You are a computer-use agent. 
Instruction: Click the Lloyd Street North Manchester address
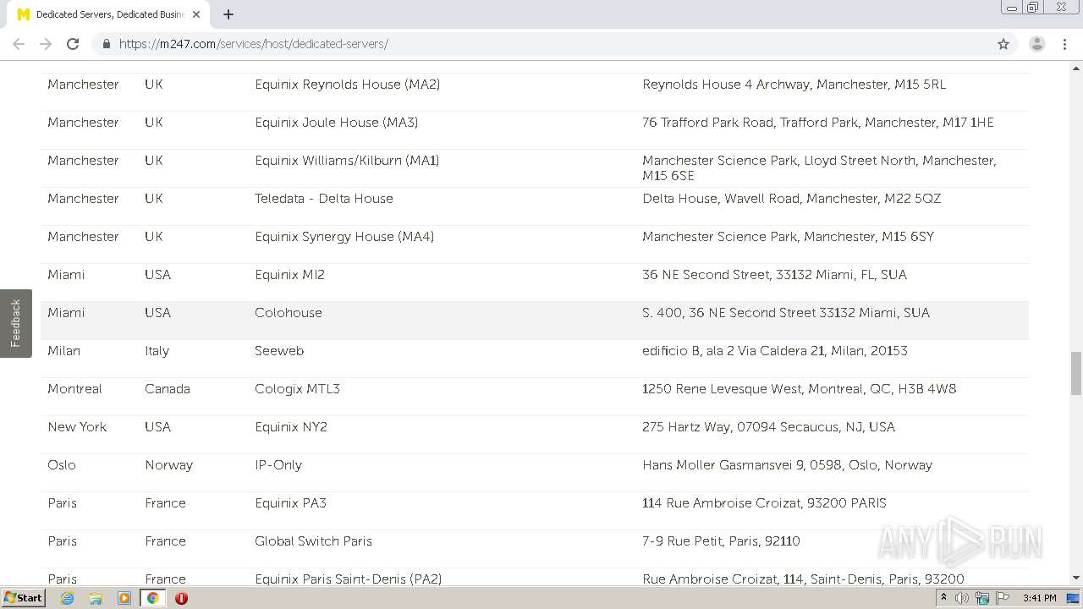click(819, 167)
